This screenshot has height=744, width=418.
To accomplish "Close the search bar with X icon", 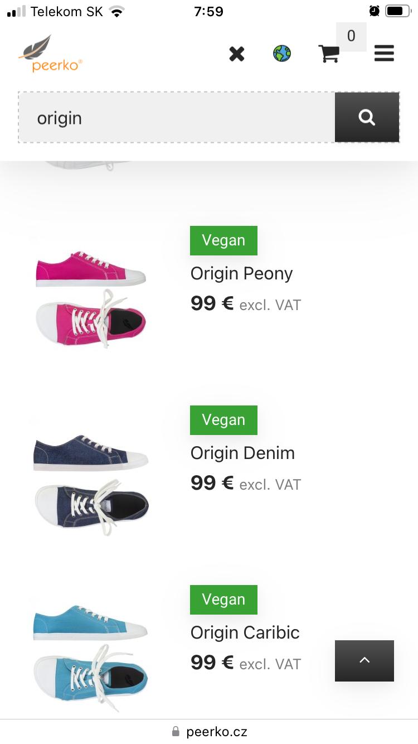I will click(237, 54).
